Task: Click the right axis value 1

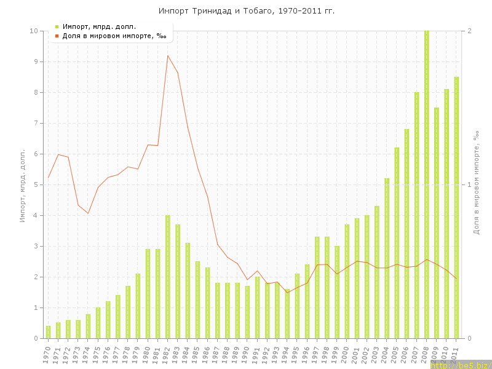Action: (x=470, y=184)
